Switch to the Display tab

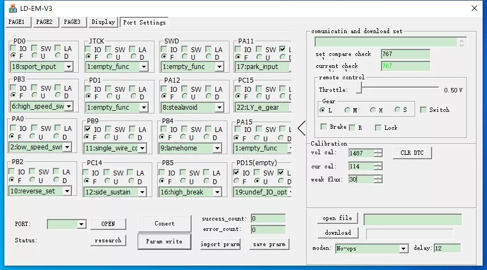coord(103,22)
